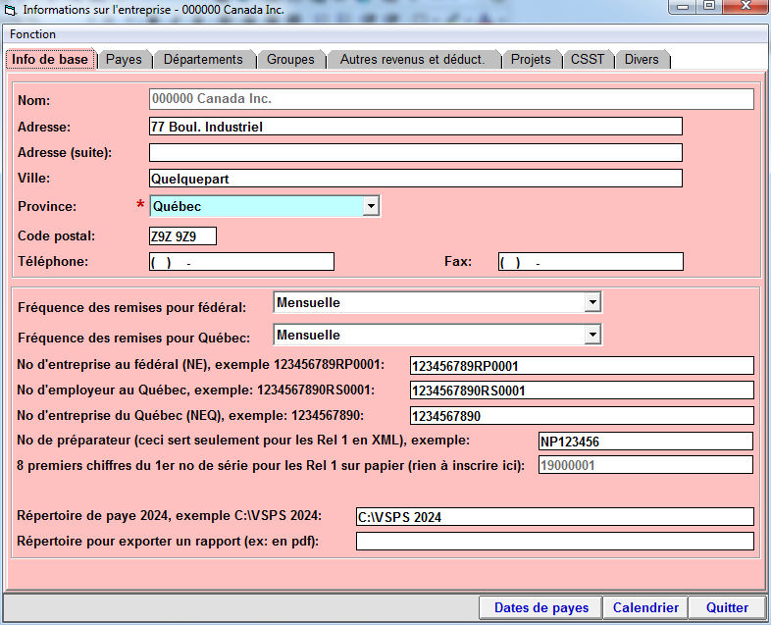This screenshot has width=771, height=625.
Task: Open the Départements tab
Action: (203, 60)
